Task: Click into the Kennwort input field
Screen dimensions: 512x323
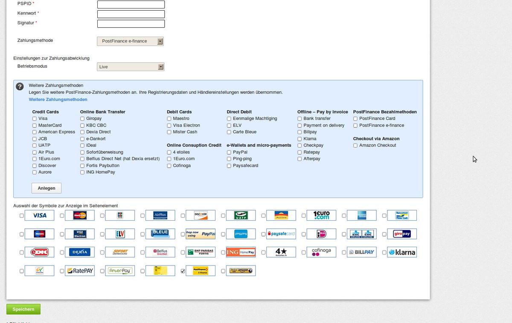Action: [x=131, y=14]
